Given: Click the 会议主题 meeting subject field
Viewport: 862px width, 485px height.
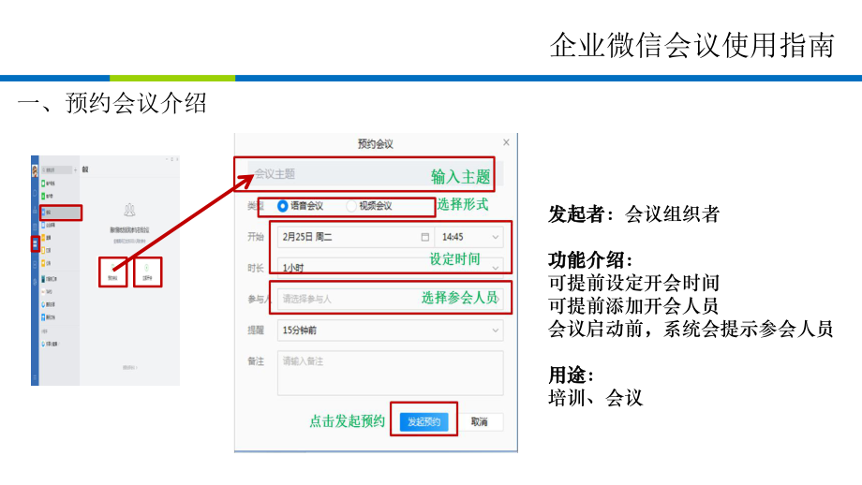Looking at the screenshot, I should [375, 174].
